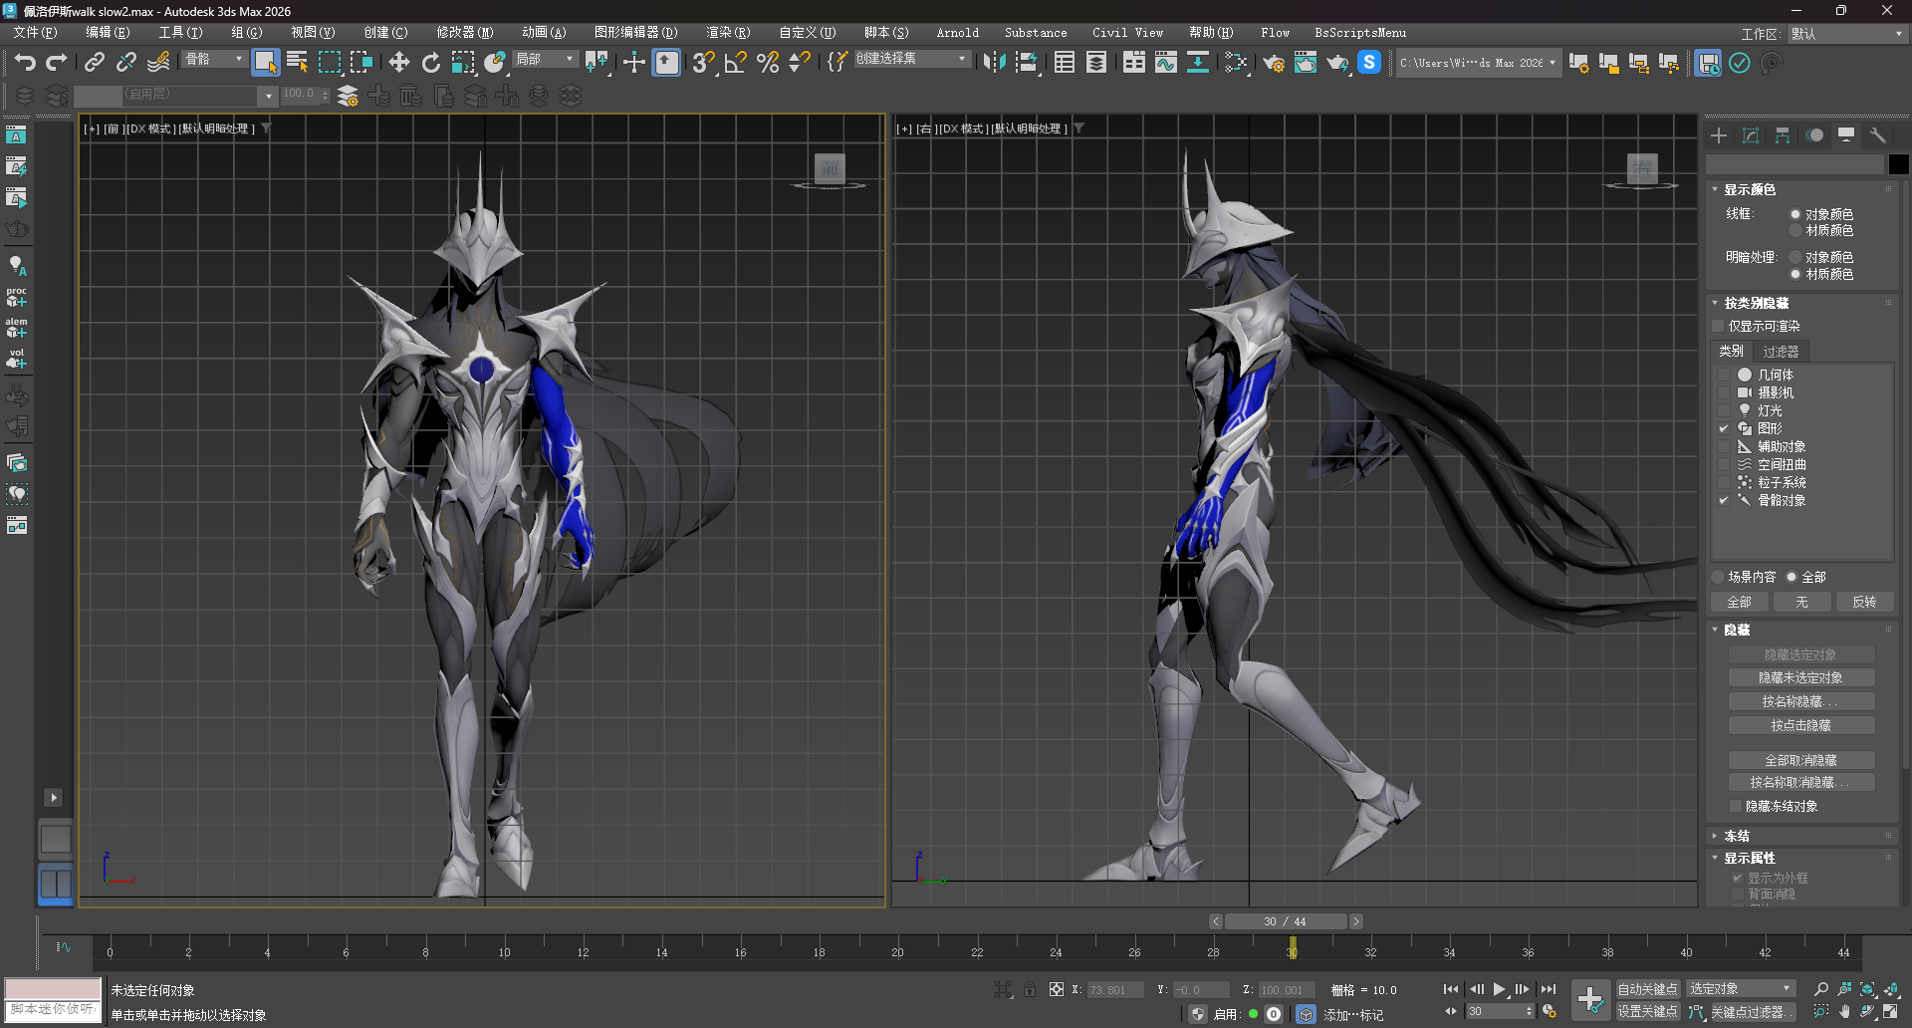Viewport: 1912px width, 1028px height.
Task: Open the Select by Name dialog icon
Action: point(297,62)
